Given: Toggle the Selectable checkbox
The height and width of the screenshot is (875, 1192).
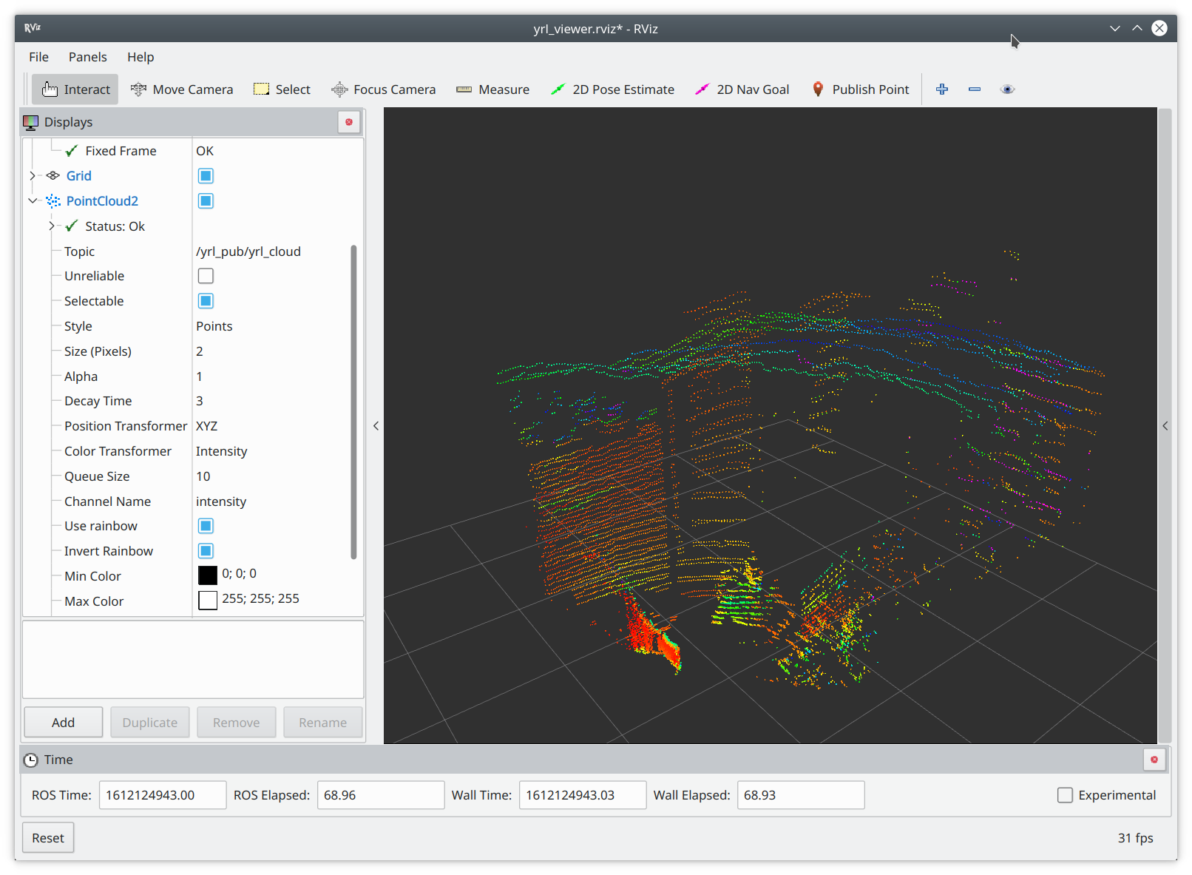Looking at the screenshot, I should coord(206,301).
